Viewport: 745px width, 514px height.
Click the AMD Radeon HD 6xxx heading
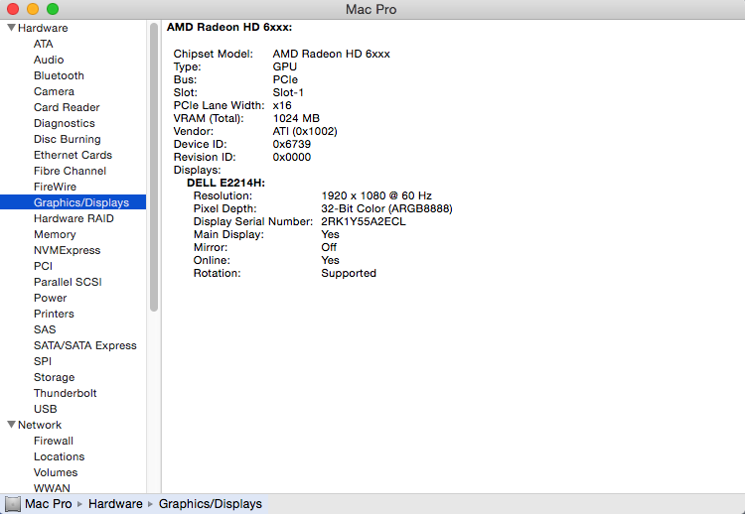click(229, 28)
